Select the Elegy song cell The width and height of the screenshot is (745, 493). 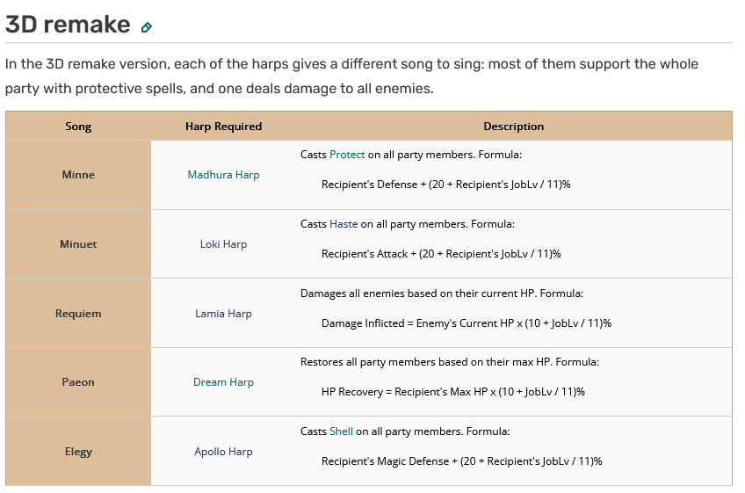point(78,452)
